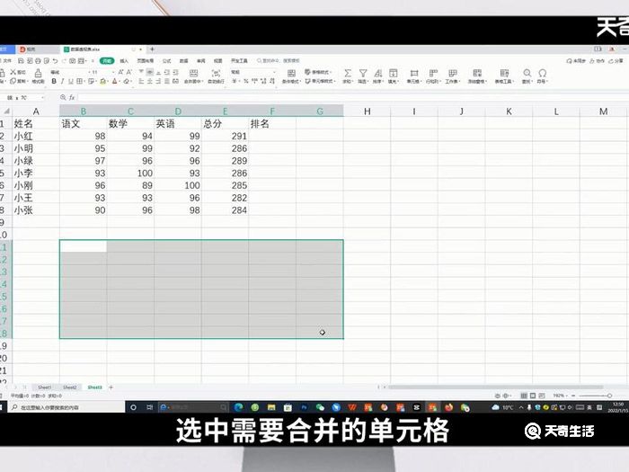Viewport: 629px width, 472px height.
Task: Open the cell borders tool
Action: click(79, 81)
